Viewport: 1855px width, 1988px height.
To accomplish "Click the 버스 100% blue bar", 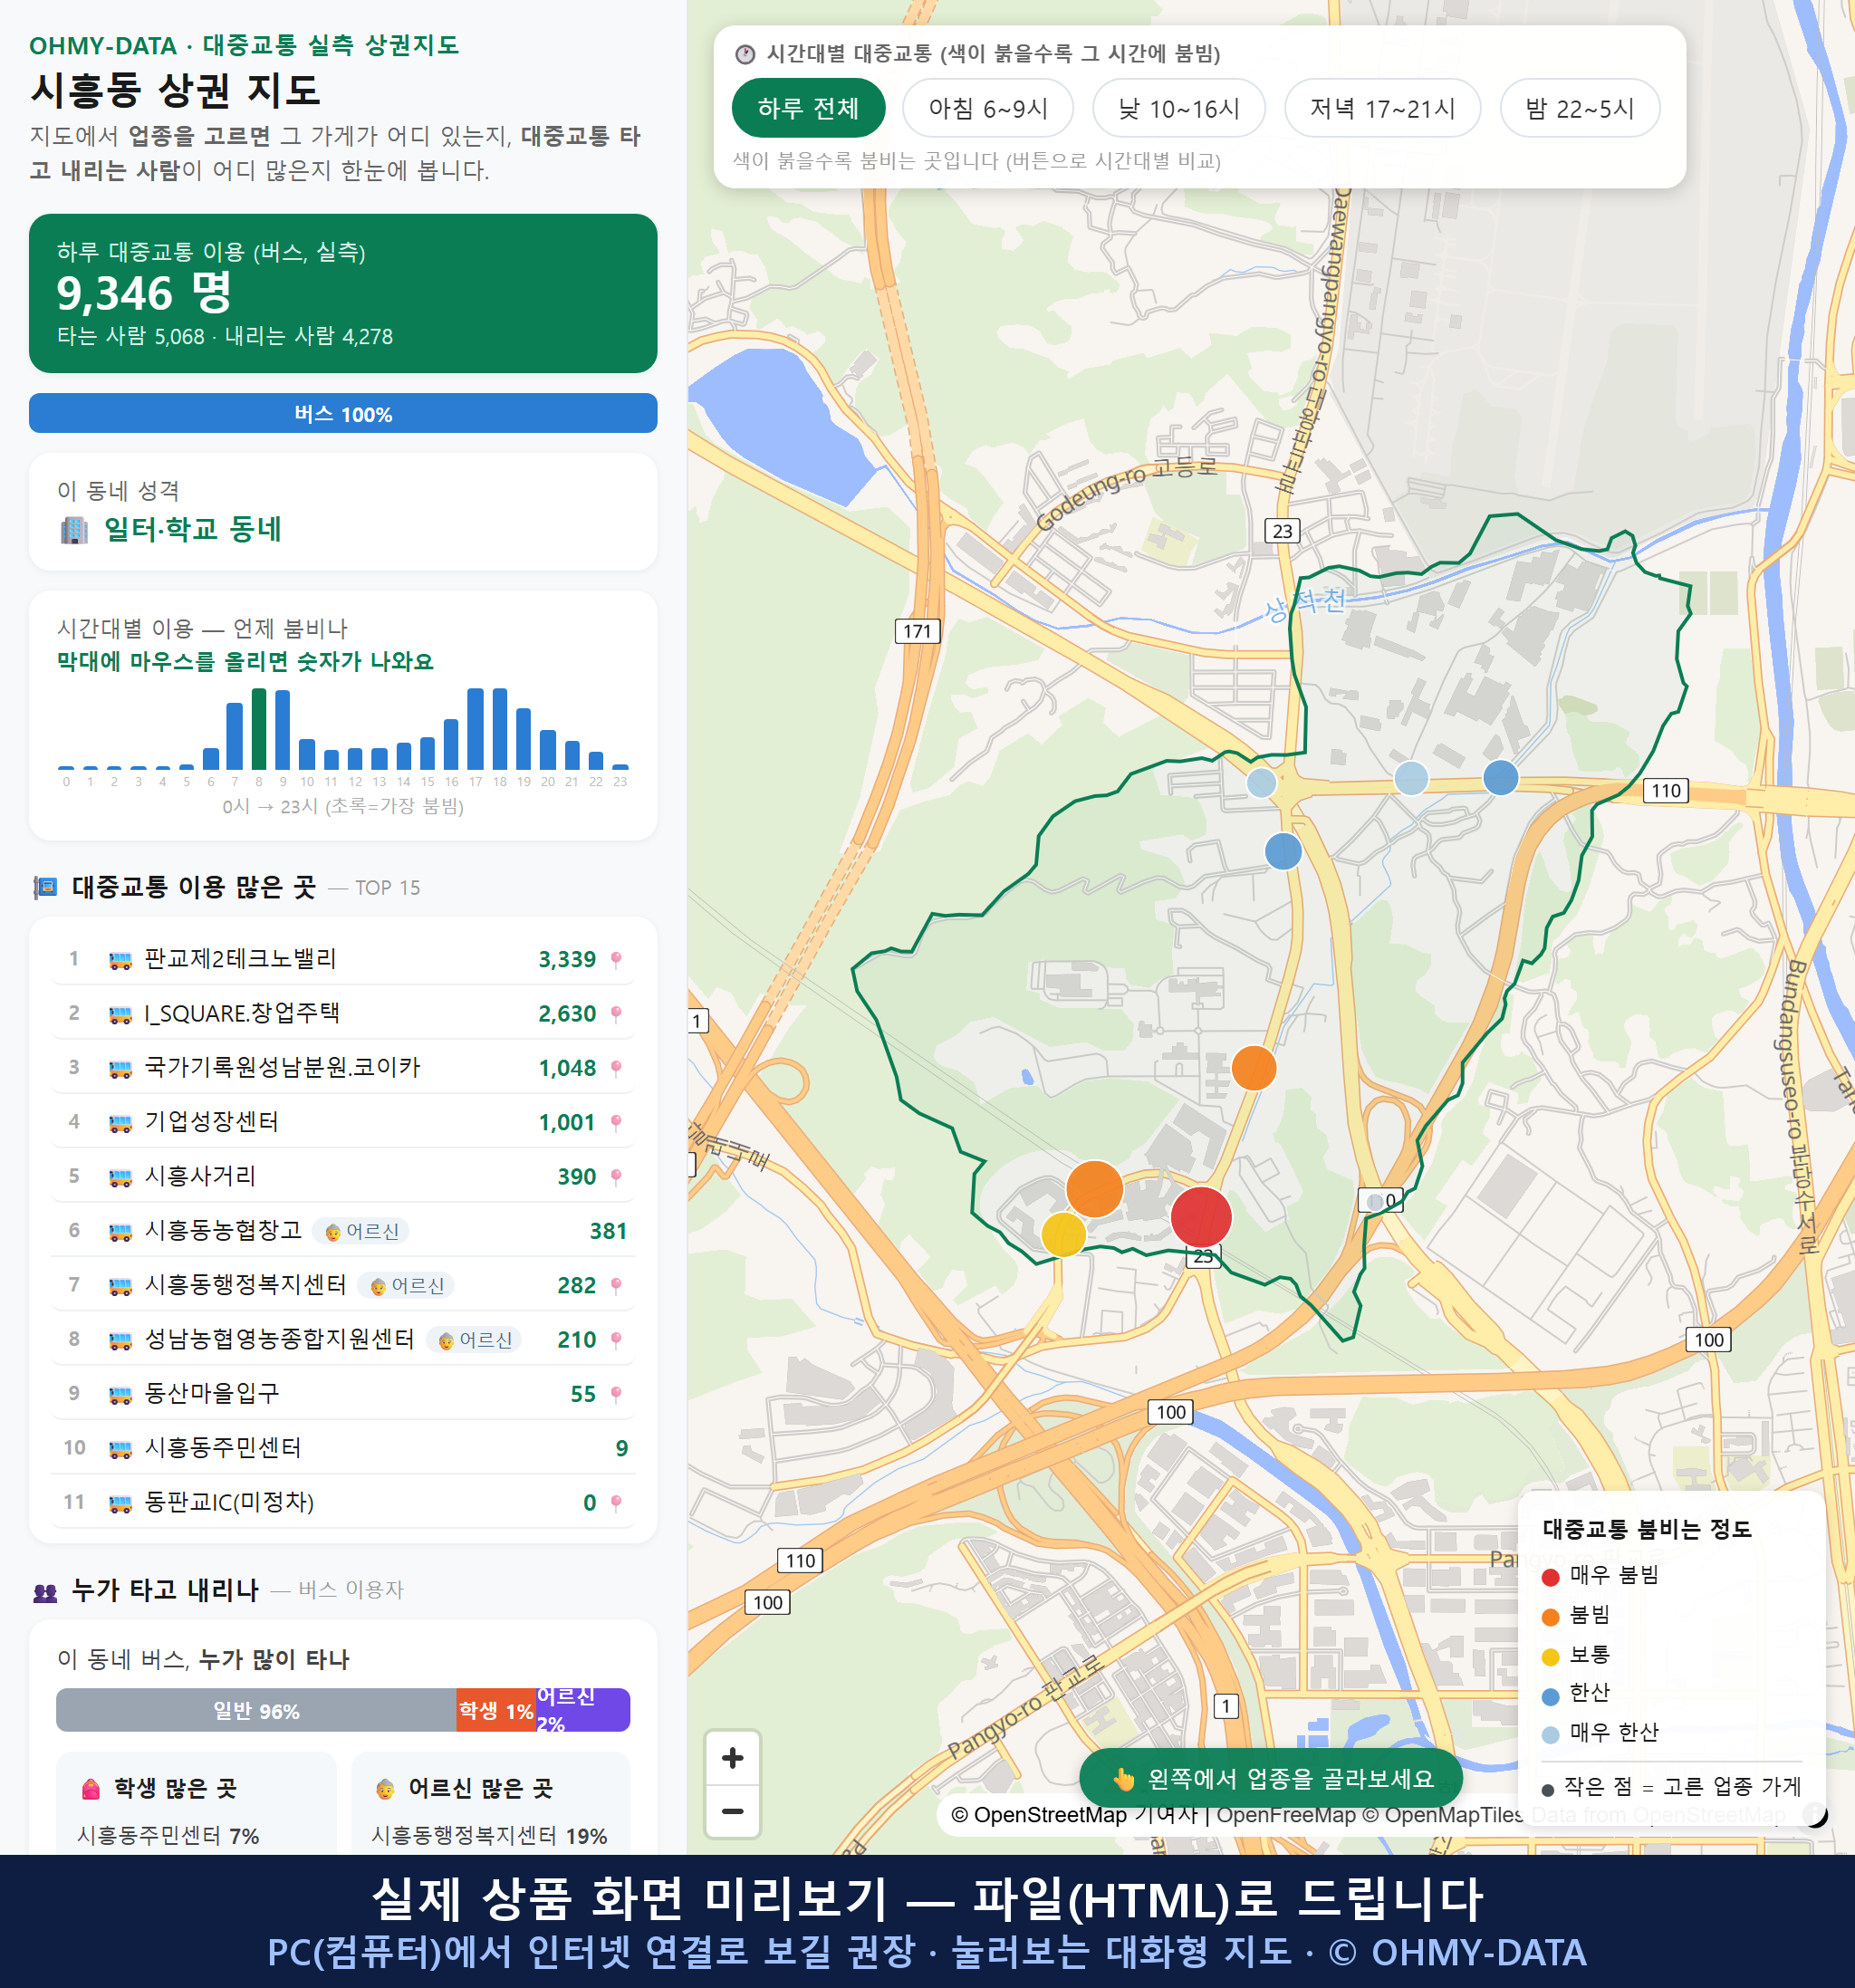I will pos(343,413).
